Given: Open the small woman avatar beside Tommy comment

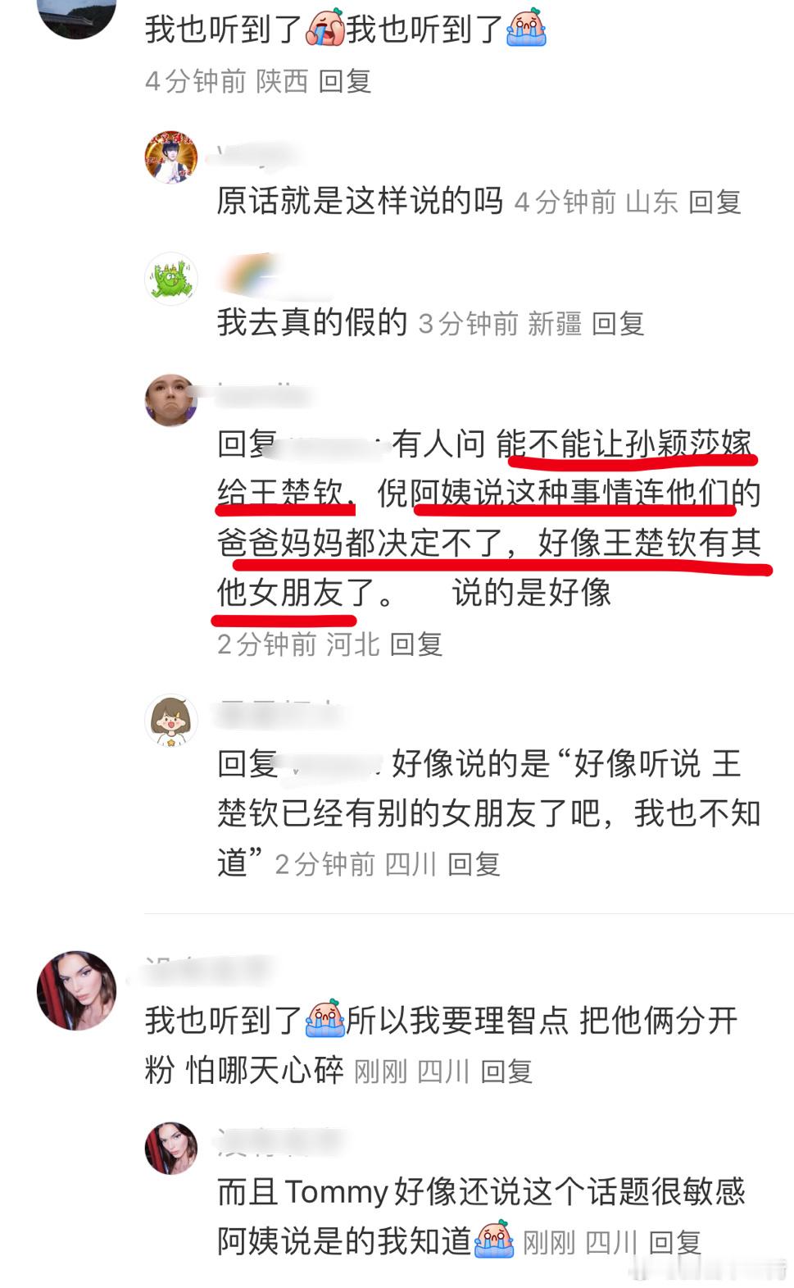Looking at the screenshot, I should click(171, 1148).
